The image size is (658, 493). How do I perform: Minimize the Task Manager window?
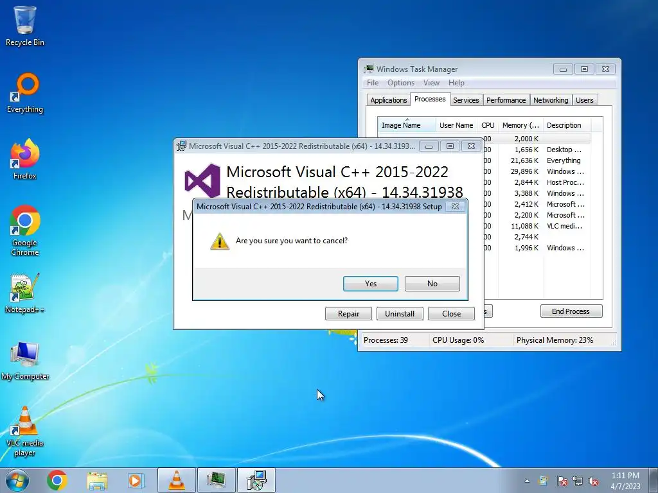click(x=563, y=69)
